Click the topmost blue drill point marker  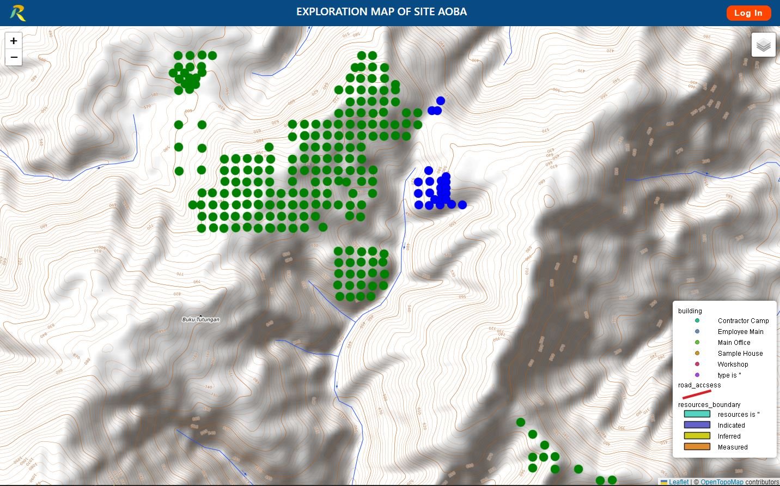coord(441,101)
